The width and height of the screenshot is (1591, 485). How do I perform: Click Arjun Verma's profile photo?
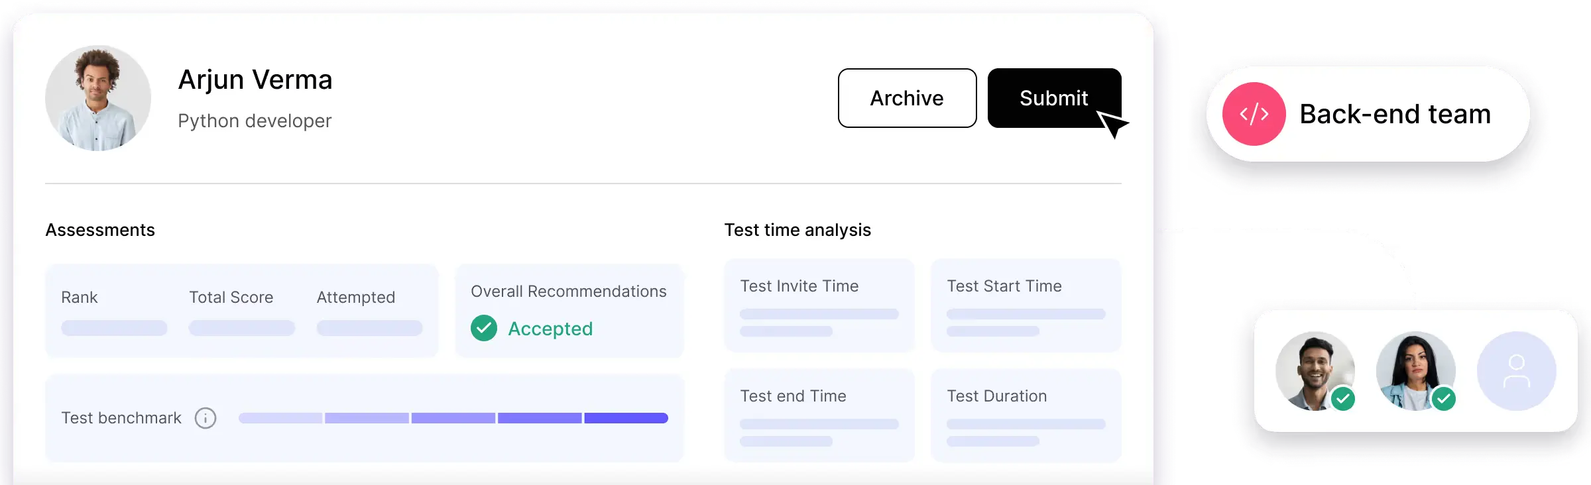point(98,98)
